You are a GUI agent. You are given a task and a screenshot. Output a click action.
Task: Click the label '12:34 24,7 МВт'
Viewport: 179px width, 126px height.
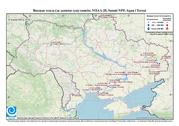point(102,83)
